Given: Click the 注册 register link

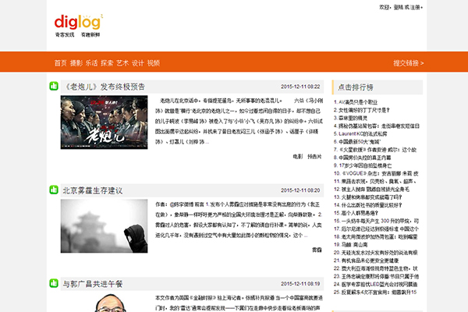Looking at the screenshot, I should point(414,7).
